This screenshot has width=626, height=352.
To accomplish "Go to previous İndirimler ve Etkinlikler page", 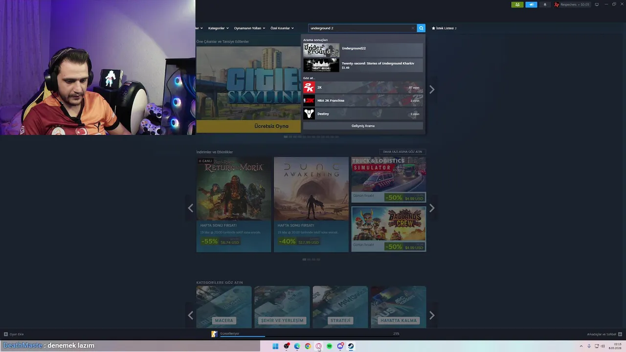I will pos(190,208).
